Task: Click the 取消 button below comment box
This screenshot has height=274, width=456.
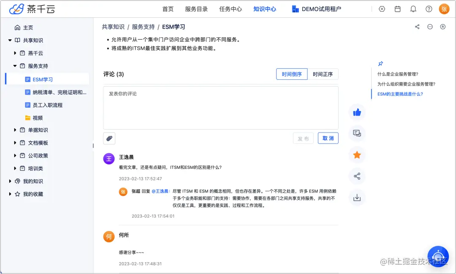Action: click(x=328, y=138)
